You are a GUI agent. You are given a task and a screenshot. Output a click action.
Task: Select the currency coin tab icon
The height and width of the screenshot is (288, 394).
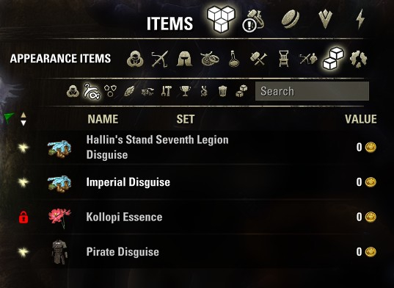pos(291,19)
